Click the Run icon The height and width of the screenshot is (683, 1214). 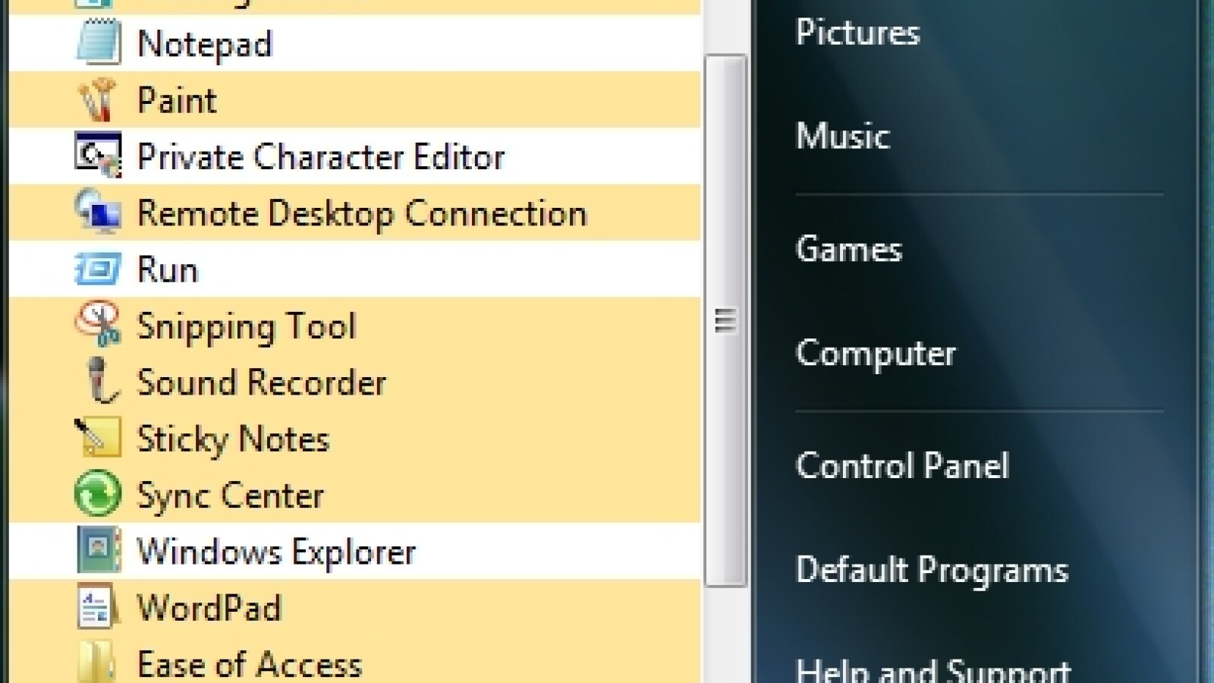(98, 269)
